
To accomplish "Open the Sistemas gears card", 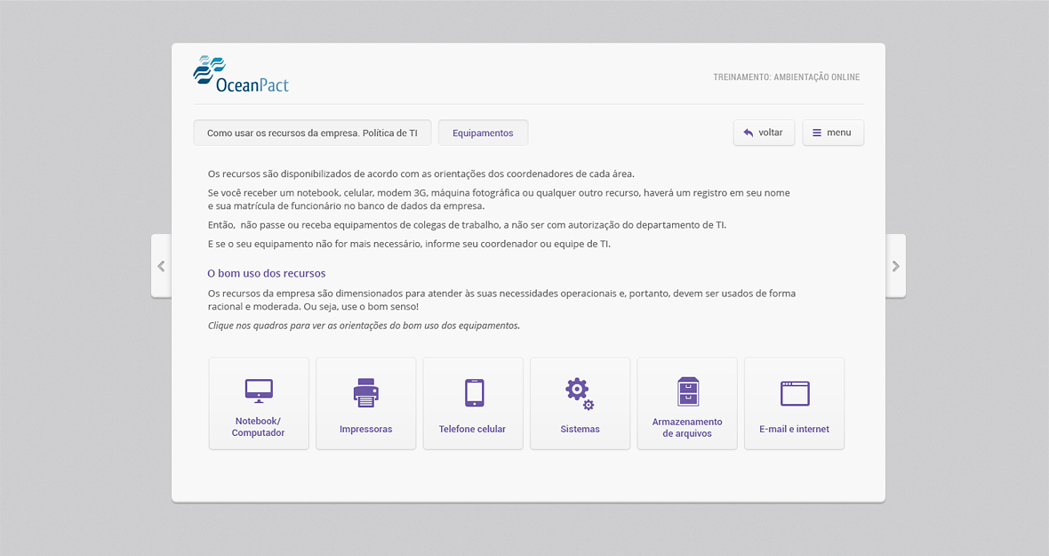I will pos(580,404).
